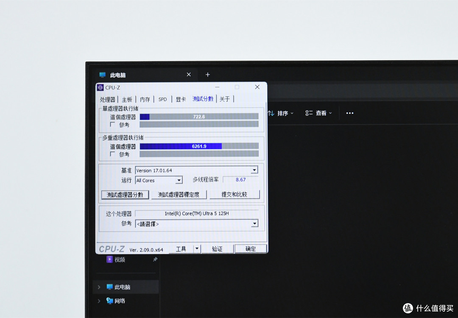Click the Intel Core Ultra 5 125H processor field
Image resolution: width=458 pixels, height=318 pixels.
[x=197, y=213]
